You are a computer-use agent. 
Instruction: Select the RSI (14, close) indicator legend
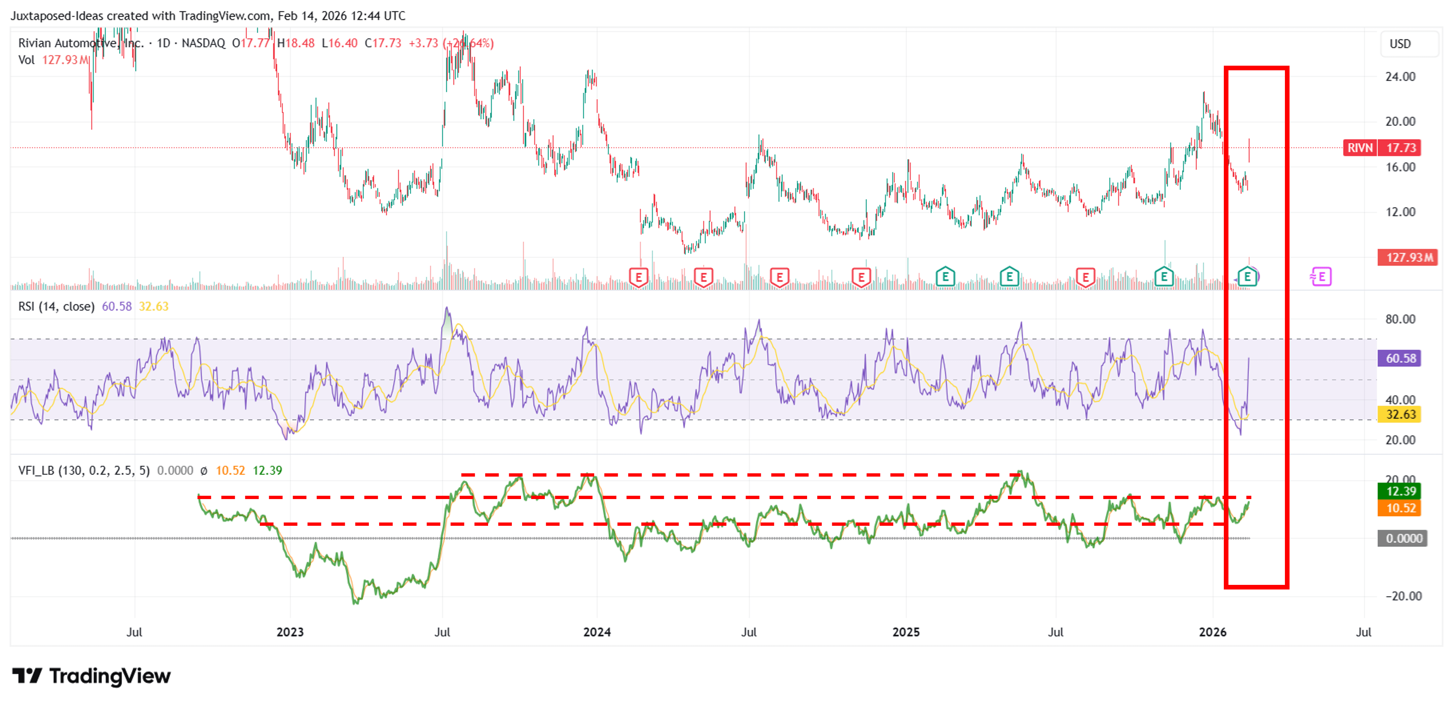pos(56,306)
